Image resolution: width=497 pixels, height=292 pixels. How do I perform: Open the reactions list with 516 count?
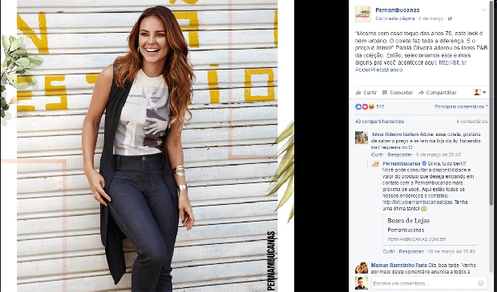pos(370,107)
